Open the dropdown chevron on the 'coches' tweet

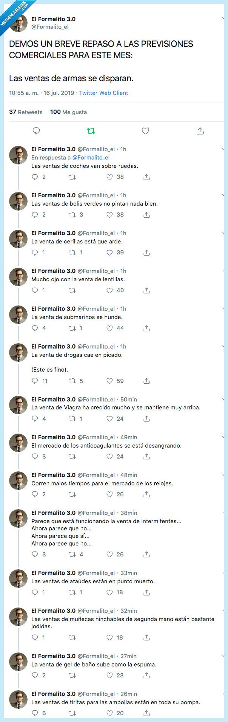(224, 149)
